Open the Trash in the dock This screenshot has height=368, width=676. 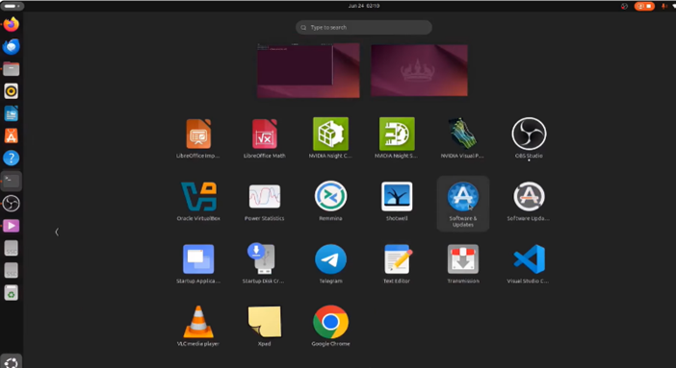[12, 293]
